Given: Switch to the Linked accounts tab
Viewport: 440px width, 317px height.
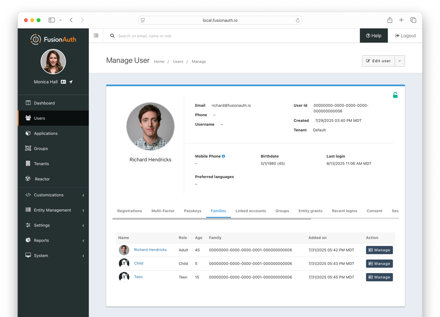Looking at the screenshot, I should [x=251, y=211].
